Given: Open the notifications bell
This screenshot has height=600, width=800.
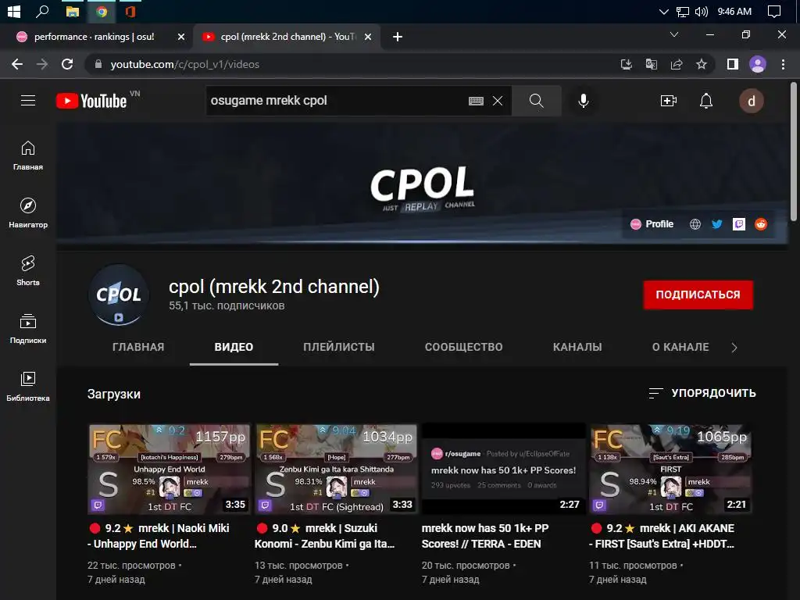Looking at the screenshot, I should click(706, 101).
